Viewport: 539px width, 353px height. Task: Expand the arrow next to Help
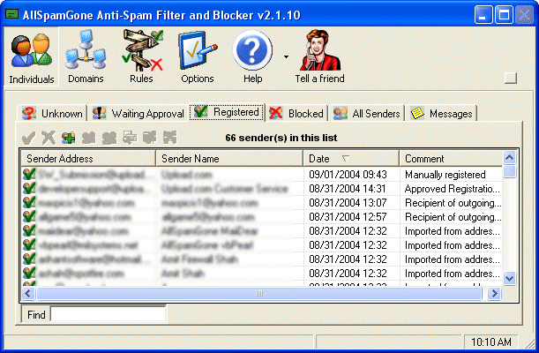point(286,56)
